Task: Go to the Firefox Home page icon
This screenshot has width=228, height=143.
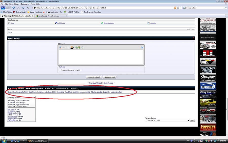Action: pyautogui.click(x=23, y=8)
